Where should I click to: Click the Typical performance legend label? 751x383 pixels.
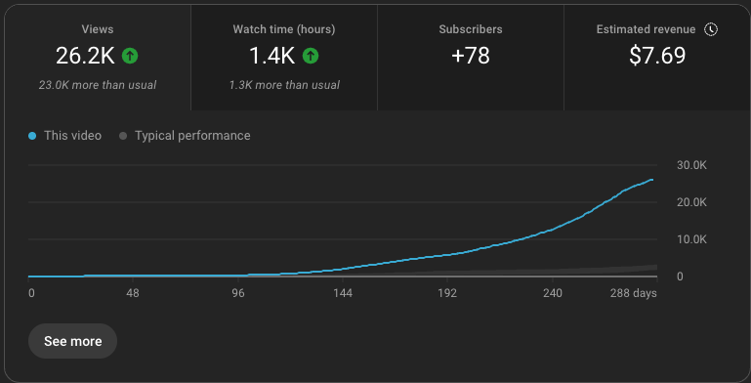click(x=192, y=136)
